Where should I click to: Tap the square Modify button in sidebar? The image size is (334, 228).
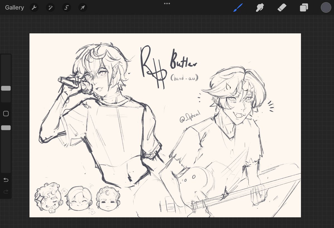(6, 113)
